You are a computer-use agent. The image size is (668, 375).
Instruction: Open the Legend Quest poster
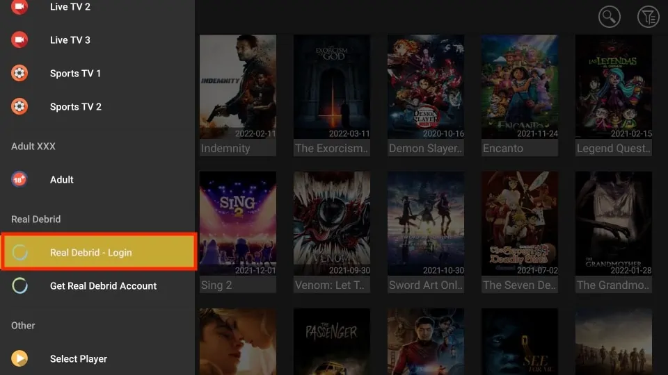click(x=614, y=87)
